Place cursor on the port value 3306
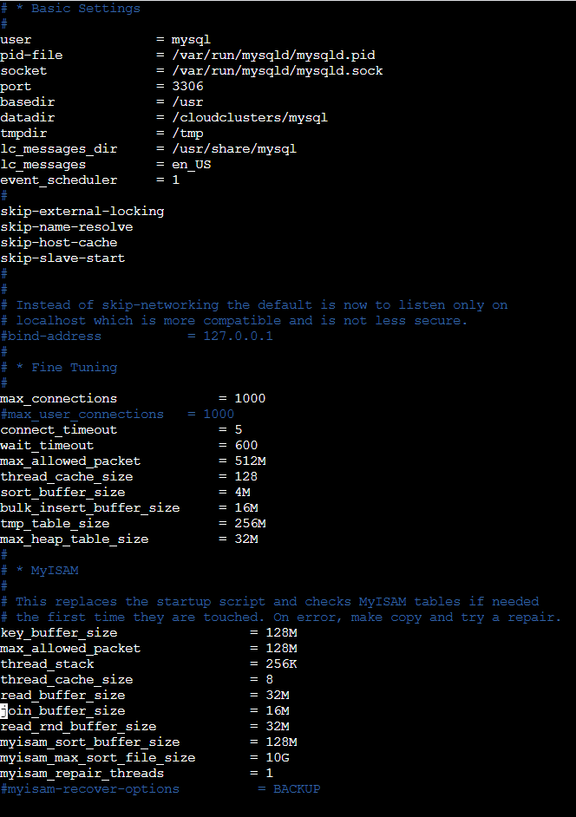The height and width of the screenshot is (817, 576). 187,87
